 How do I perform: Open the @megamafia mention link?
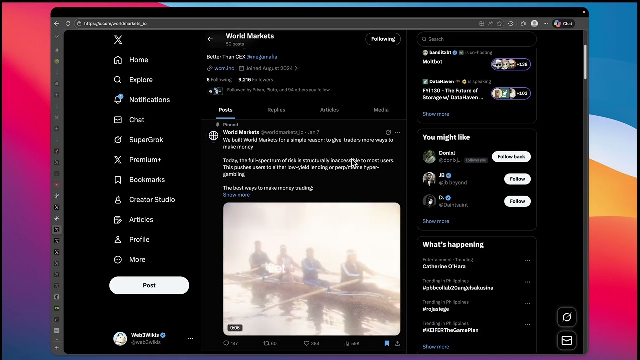pos(262,57)
